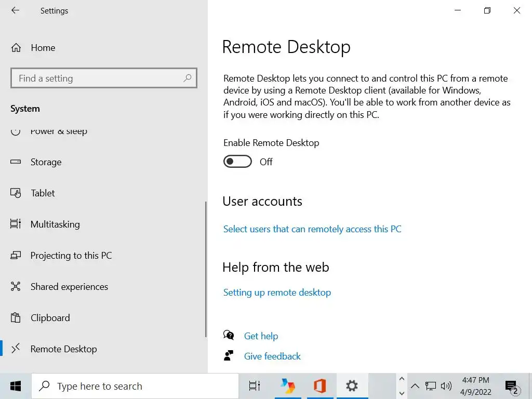Click the Multitasking icon
The height and width of the screenshot is (399, 532).
pos(16,224)
